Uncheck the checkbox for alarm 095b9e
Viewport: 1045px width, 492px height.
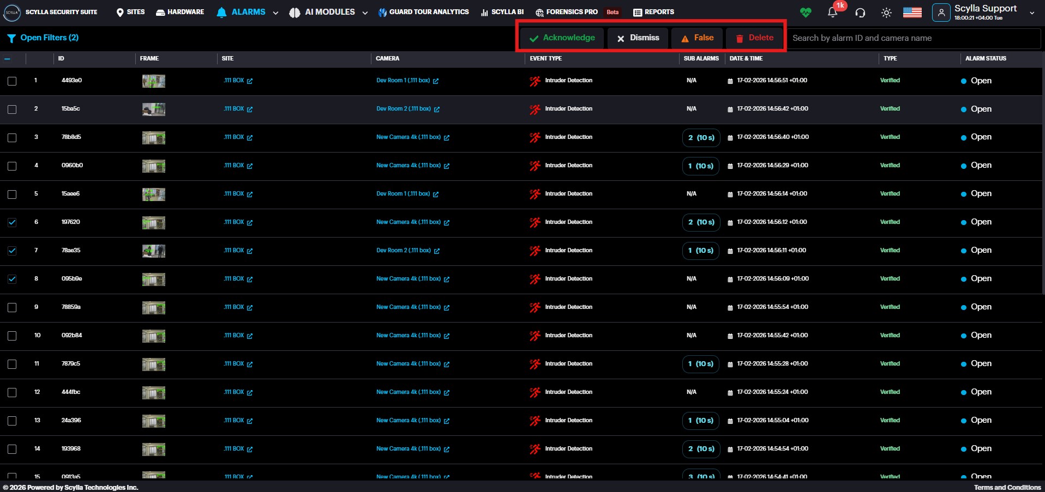pos(12,280)
